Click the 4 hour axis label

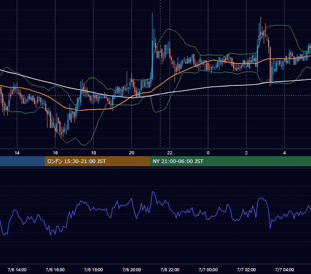click(x=284, y=153)
